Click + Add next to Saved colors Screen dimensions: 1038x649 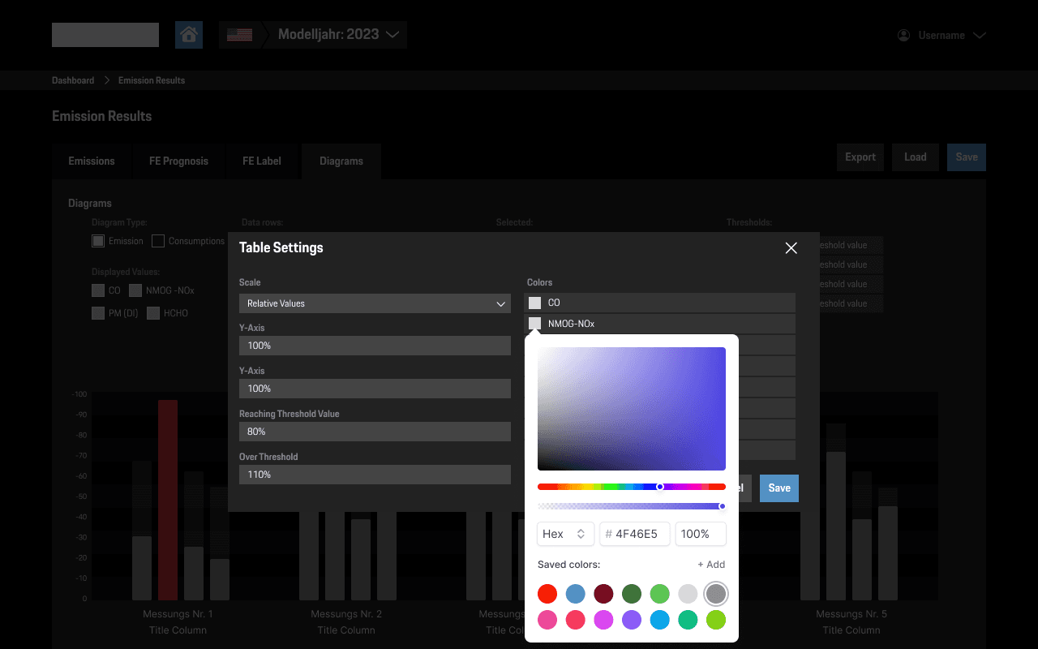pos(711,564)
